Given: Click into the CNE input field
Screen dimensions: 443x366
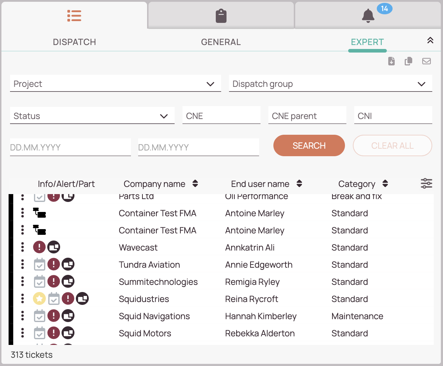Looking at the screenshot, I should [221, 115].
